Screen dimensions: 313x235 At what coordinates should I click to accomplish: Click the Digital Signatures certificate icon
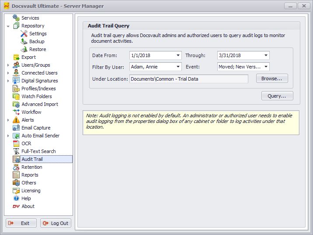[x=16, y=81]
